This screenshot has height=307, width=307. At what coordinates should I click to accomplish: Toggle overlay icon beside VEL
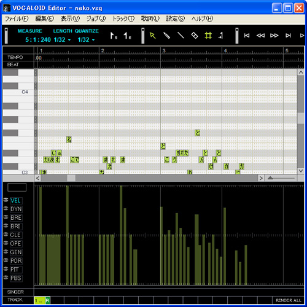(x=6, y=200)
